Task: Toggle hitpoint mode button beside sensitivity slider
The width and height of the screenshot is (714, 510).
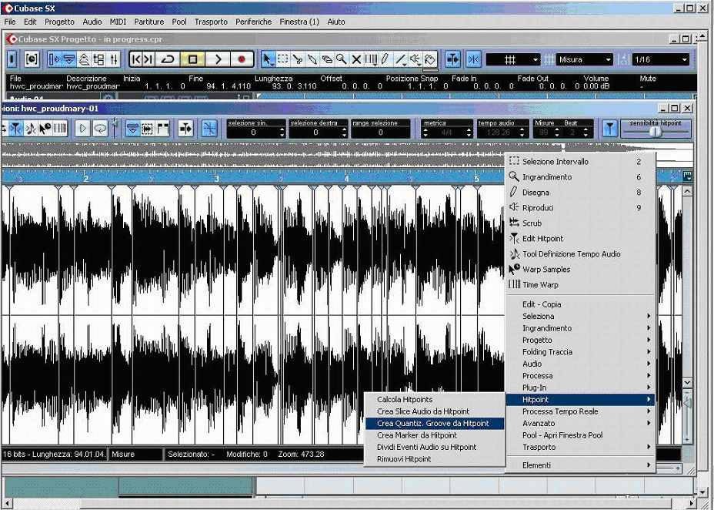Action: [609, 129]
